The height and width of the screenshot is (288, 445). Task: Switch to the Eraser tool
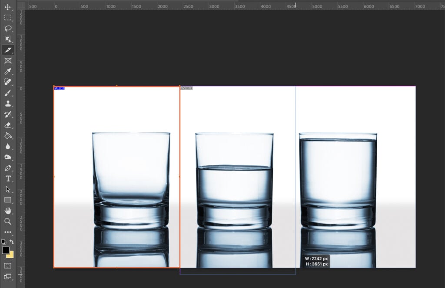(7, 126)
